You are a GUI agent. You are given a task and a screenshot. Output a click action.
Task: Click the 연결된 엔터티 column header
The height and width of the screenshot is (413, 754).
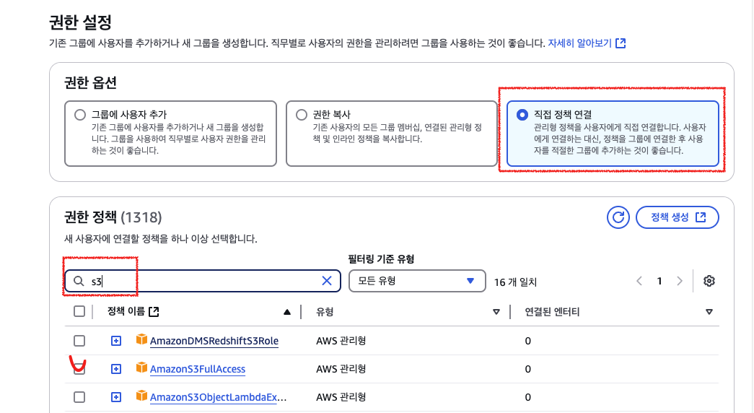tap(552, 312)
